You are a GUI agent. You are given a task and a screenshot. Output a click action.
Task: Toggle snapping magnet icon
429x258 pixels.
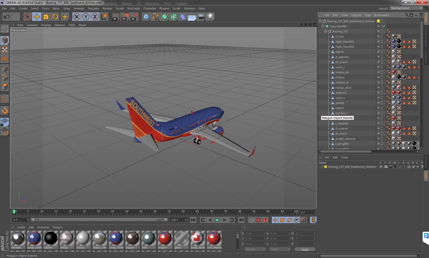[5, 110]
